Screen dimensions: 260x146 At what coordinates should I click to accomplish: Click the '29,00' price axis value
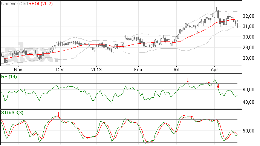click(x=248, y=48)
